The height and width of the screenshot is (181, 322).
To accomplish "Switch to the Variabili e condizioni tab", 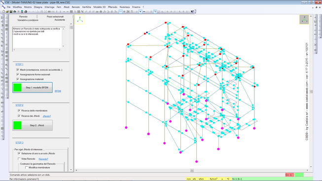I will click(28, 20).
